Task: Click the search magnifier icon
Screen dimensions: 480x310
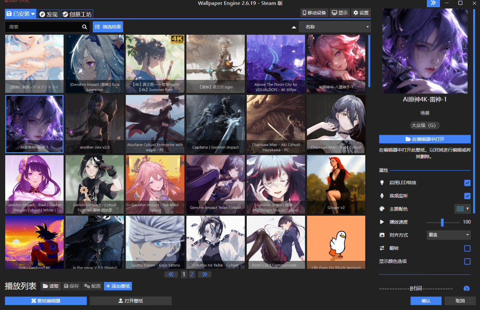Action: (x=84, y=27)
